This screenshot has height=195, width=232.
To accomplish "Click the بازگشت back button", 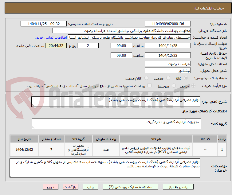I will (71, 187).
